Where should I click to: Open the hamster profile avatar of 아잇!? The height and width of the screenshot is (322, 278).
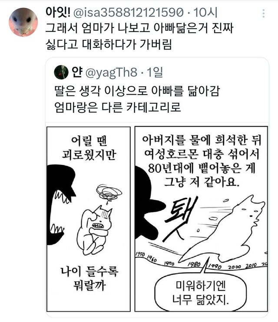(23, 22)
